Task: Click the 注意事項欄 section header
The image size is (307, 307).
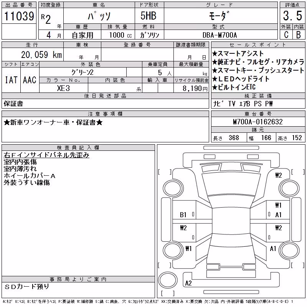Action: [105, 114]
